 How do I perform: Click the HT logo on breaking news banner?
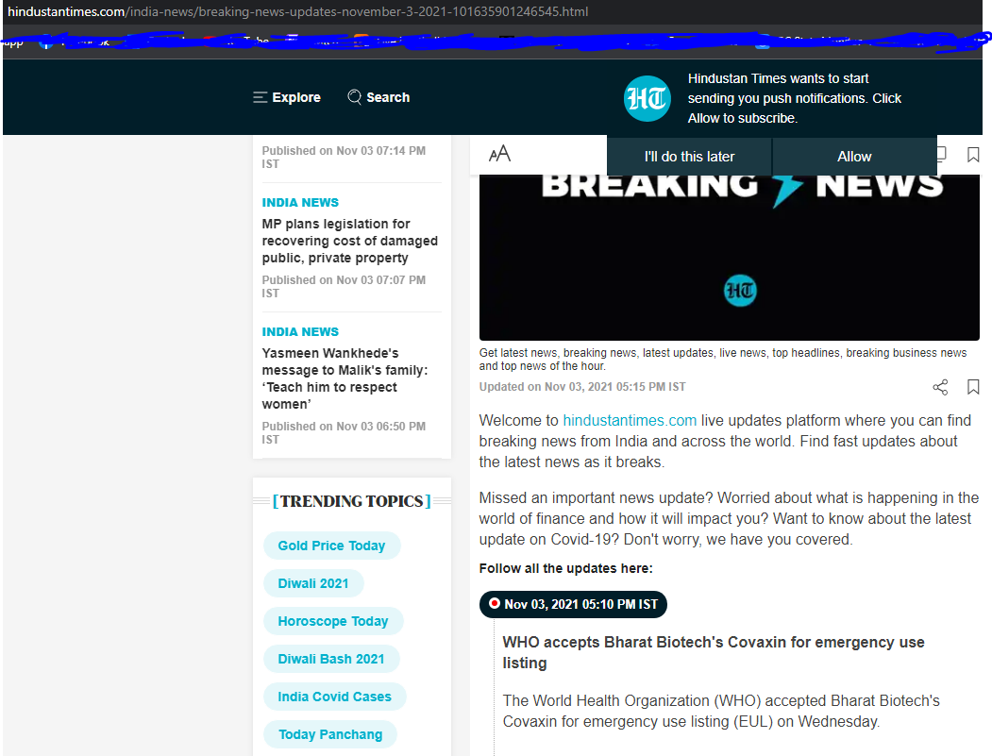(740, 291)
